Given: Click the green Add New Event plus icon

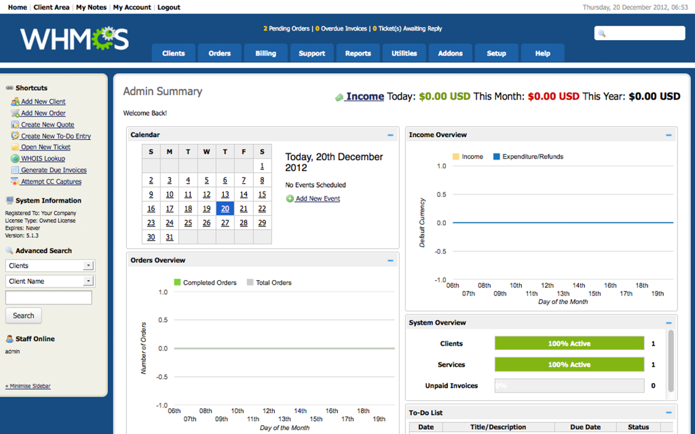Looking at the screenshot, I should 290,199.
